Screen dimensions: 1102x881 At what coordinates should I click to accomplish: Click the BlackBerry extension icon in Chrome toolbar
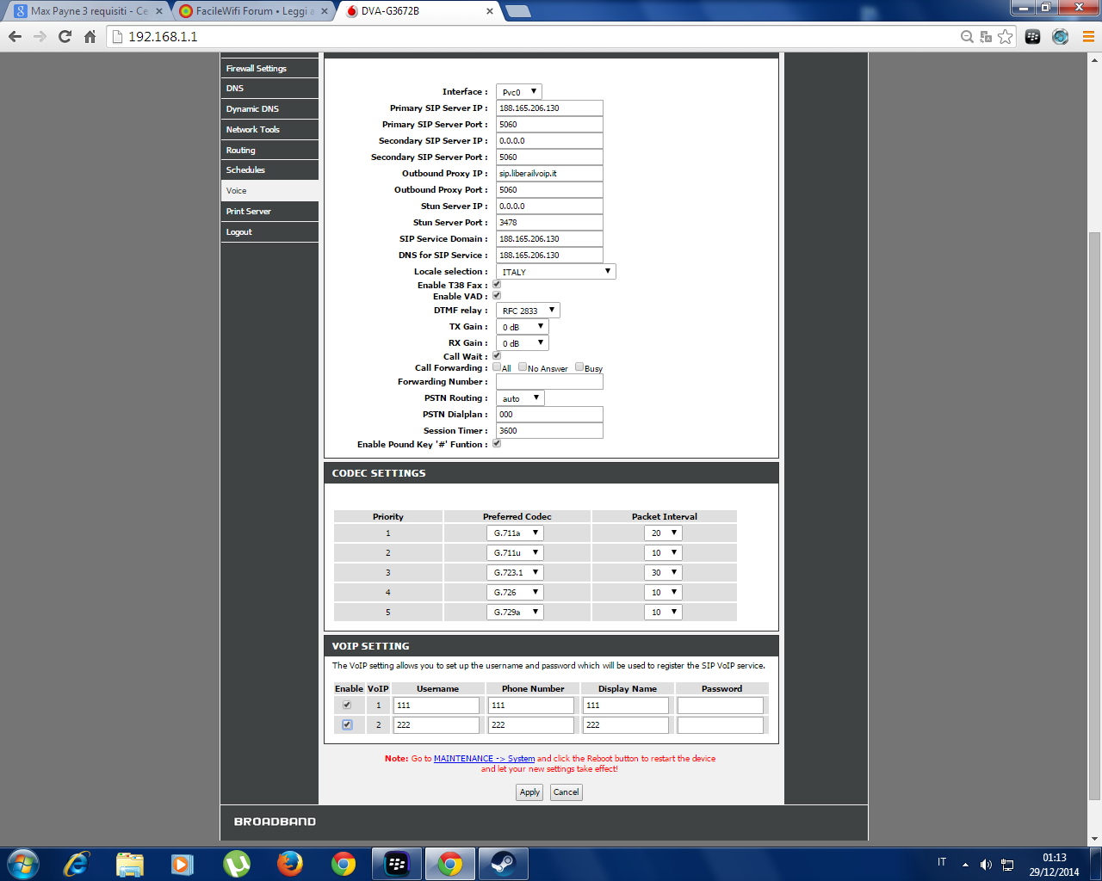(x=1033, y=36)
